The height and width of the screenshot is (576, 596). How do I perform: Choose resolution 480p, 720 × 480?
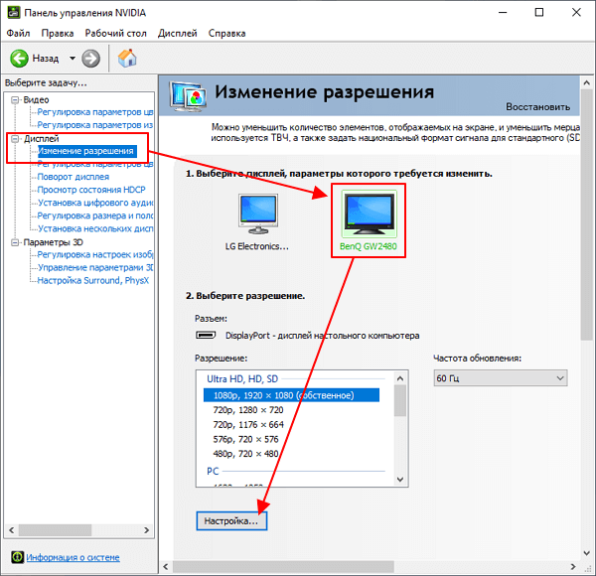(245, 454)
